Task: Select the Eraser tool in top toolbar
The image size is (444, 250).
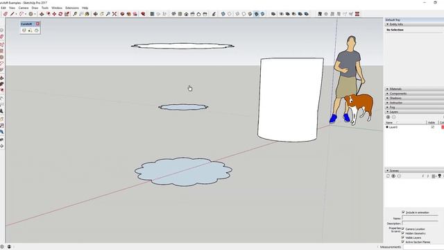Action: click(x=6, y=14)
